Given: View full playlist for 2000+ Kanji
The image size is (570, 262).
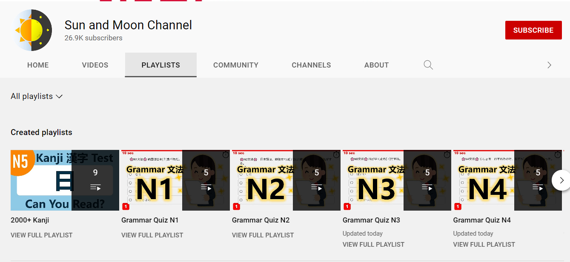Looking at the screenshot, I should 42,235.
